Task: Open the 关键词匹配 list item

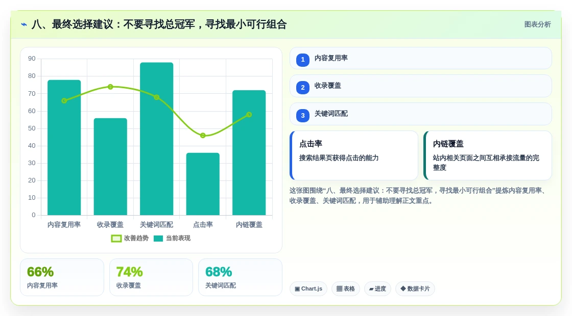Action: [x=421, y=114]
